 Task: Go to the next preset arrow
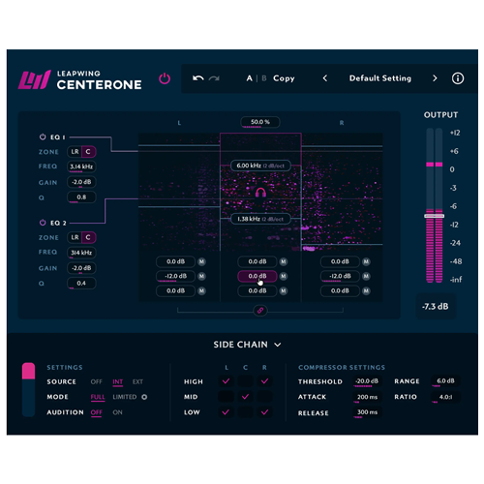pyautogui.click(x=435, y=78)
